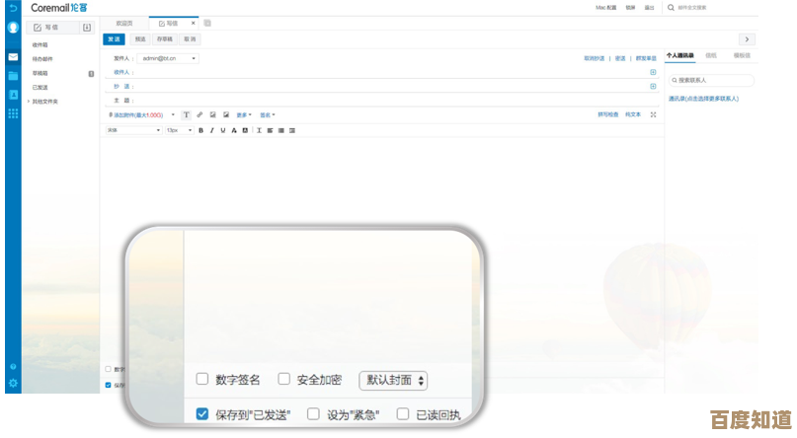
Task: Toggle the 设为"紧急" checkbox
Action: pos(313,414)
